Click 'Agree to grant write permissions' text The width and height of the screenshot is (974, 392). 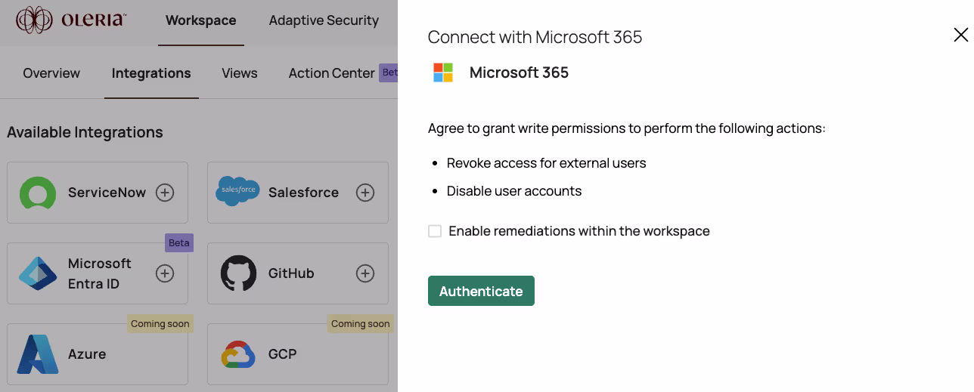point(627,128)
